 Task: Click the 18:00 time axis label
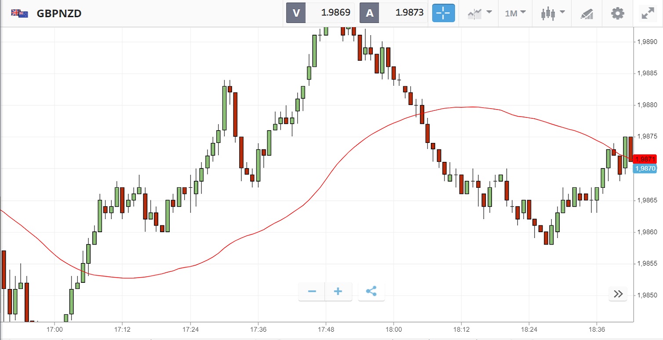coord(393,329)
